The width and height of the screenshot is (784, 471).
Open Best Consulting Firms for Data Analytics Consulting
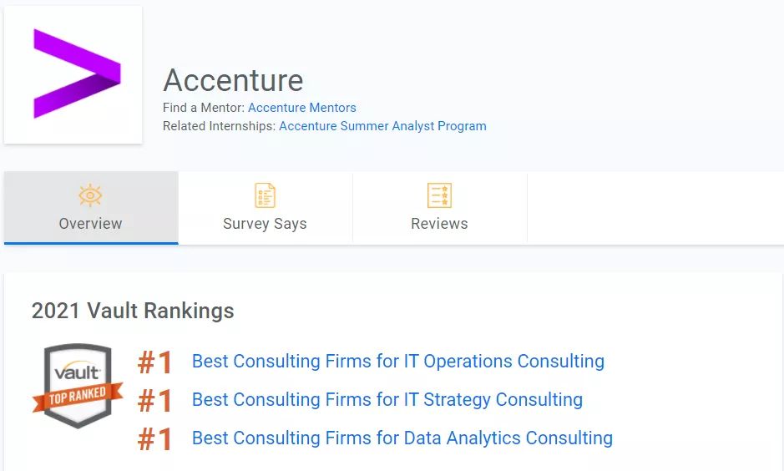pyautogui.click(x=402, y=438)
